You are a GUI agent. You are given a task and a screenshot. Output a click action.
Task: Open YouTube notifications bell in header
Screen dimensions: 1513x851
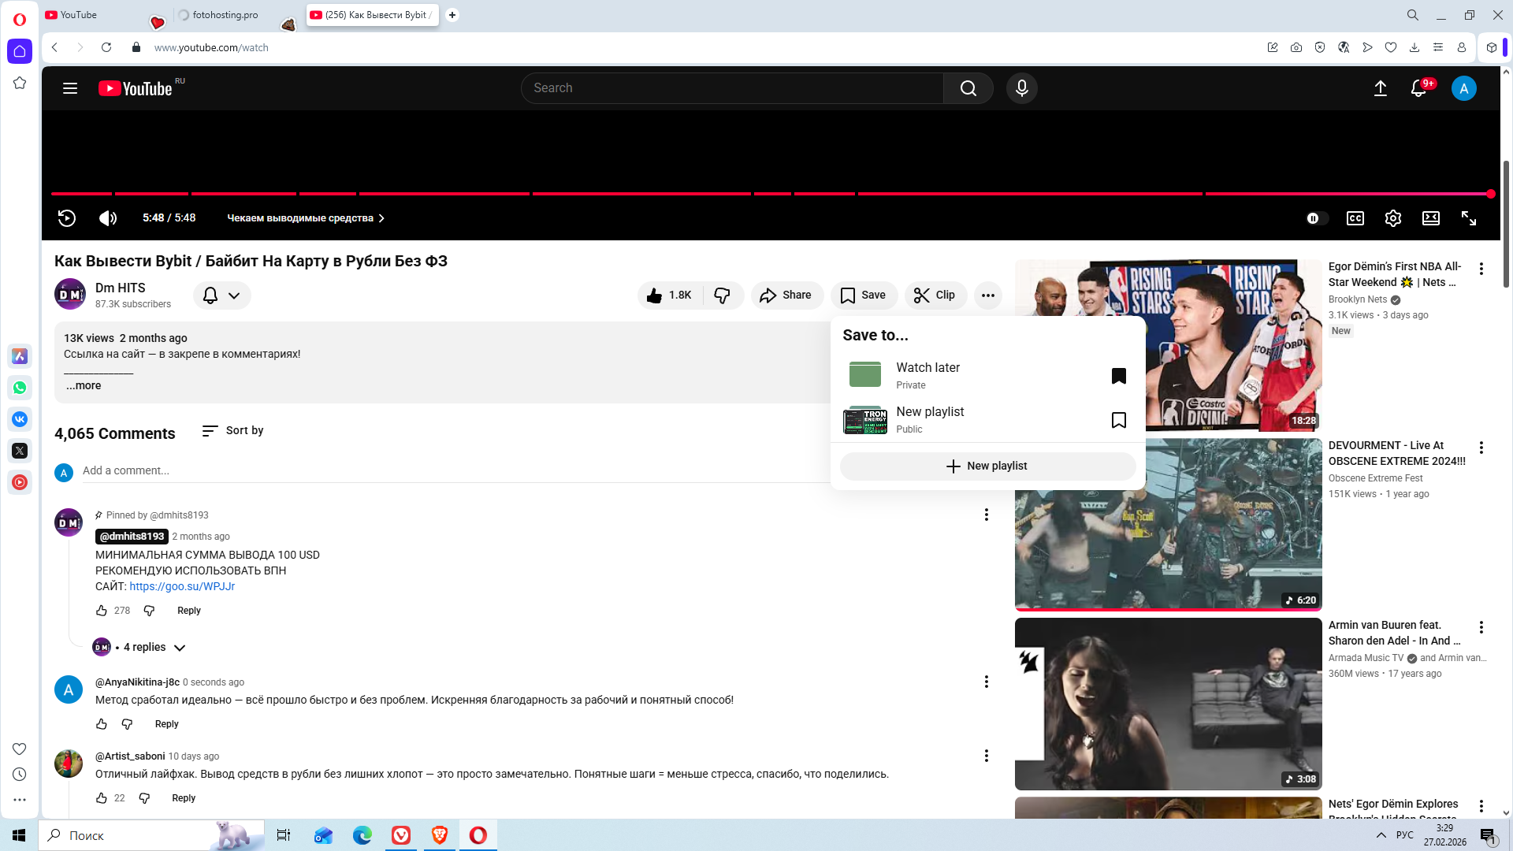click(1418, 88)
